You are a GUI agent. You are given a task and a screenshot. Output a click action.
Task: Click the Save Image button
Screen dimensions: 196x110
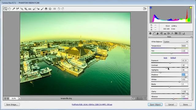(x=12, y=105)
